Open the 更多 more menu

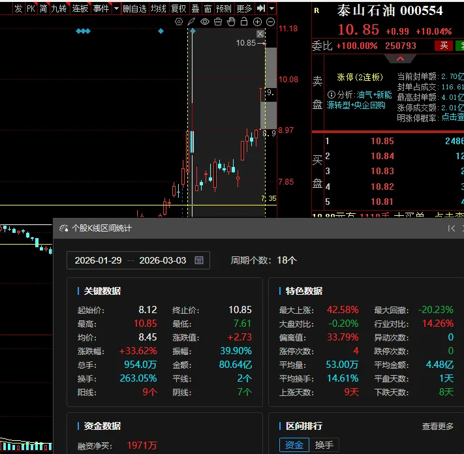(244, 8)
